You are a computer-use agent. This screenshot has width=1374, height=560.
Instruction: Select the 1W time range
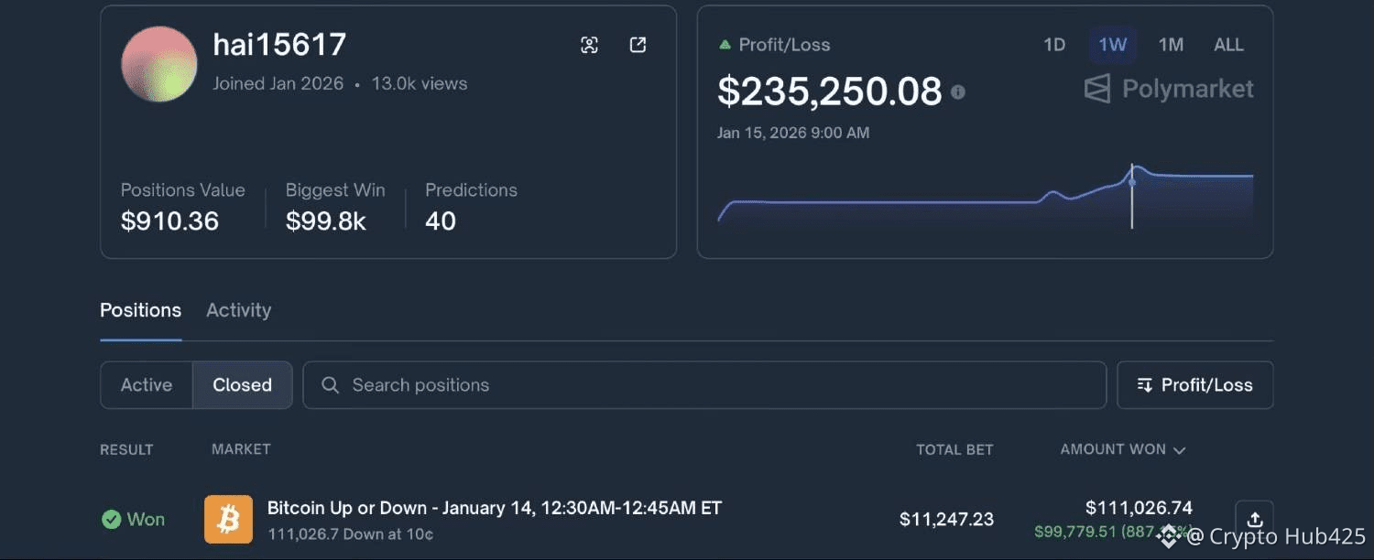click(x=1112, y=45)
